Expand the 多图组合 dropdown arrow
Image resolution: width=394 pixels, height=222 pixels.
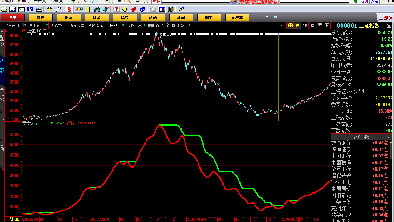145,26
